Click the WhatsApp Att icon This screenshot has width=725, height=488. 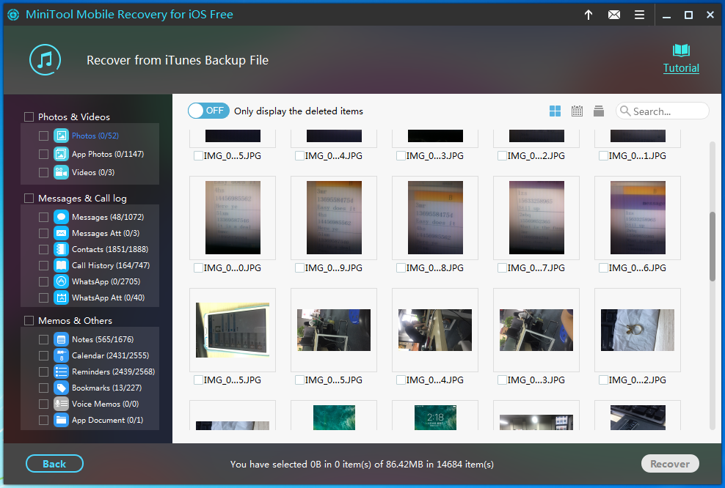click(61, 297)
